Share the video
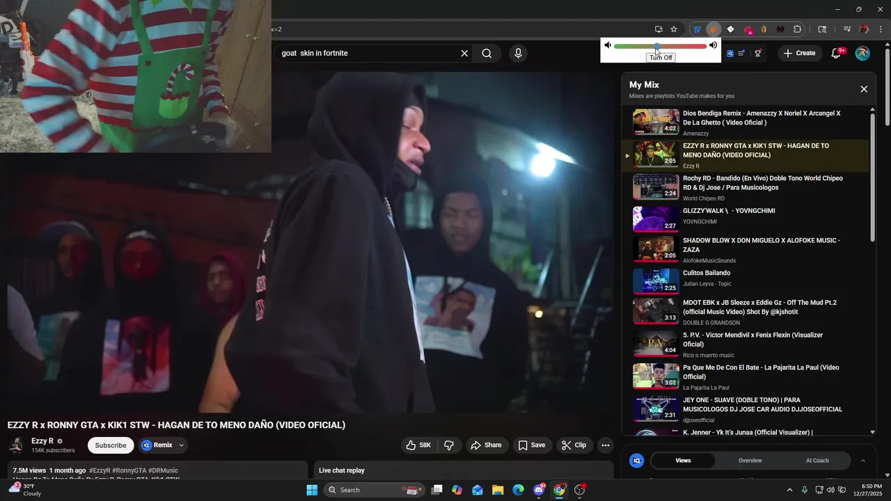Screen dimensions: 891x501 coord(486,445)
